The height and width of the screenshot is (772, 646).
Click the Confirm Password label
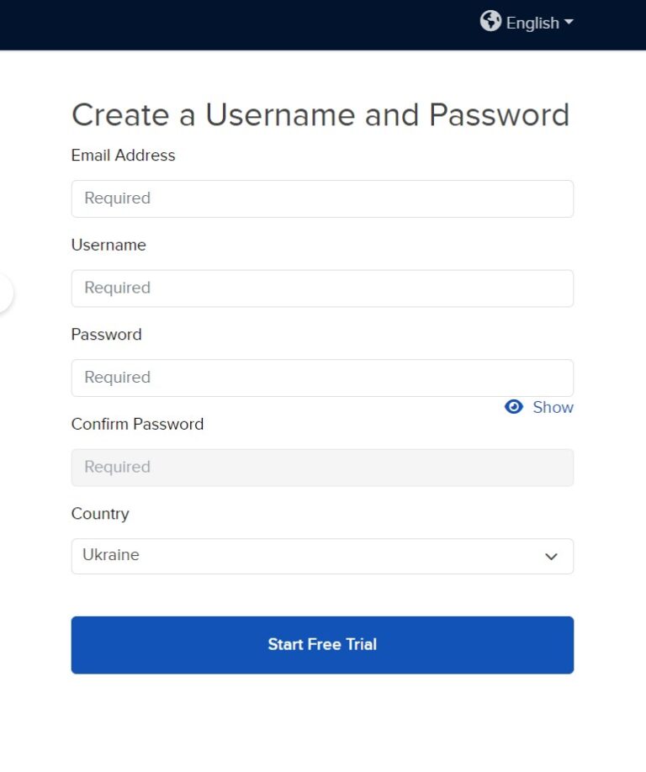137,424
